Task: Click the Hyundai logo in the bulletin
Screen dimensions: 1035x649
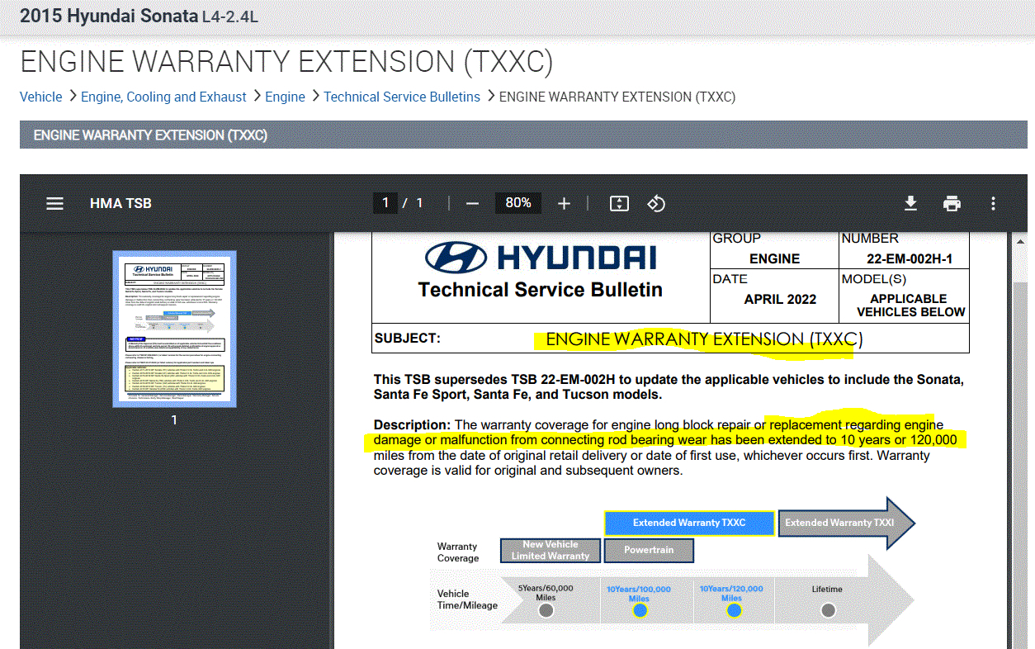Action: click(x=541, y=258)
